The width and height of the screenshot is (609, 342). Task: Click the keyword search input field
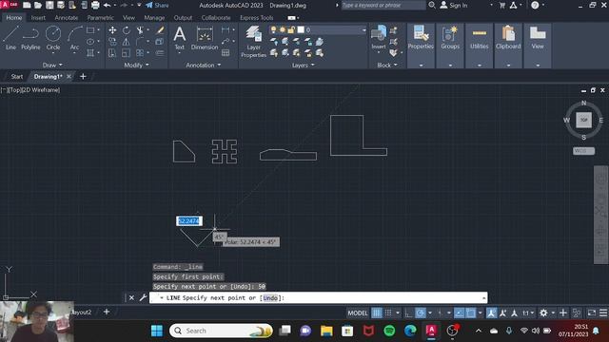coord(383,5)
